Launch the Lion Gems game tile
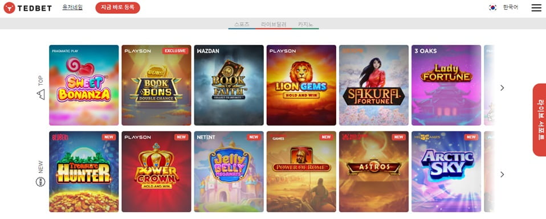This screenshot has height=219, width=546. tap(301, 85)
